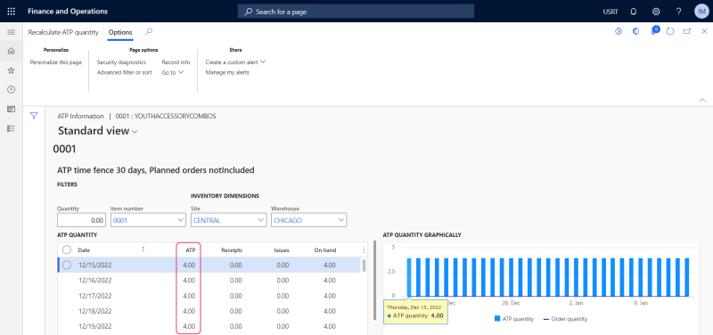
Task: Click the On hand column header
Action: [x=325, y=250]
